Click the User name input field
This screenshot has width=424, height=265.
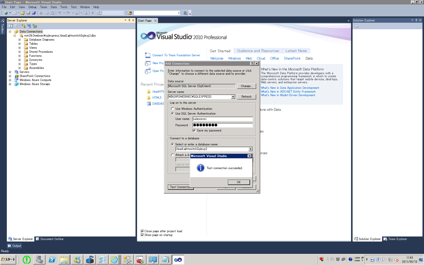223,119
